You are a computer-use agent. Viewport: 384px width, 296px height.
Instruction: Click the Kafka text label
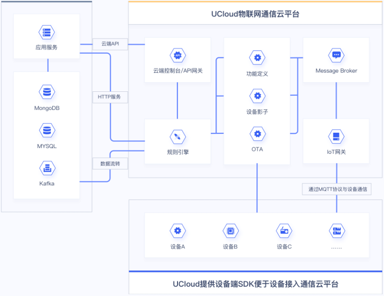(47, 183)
